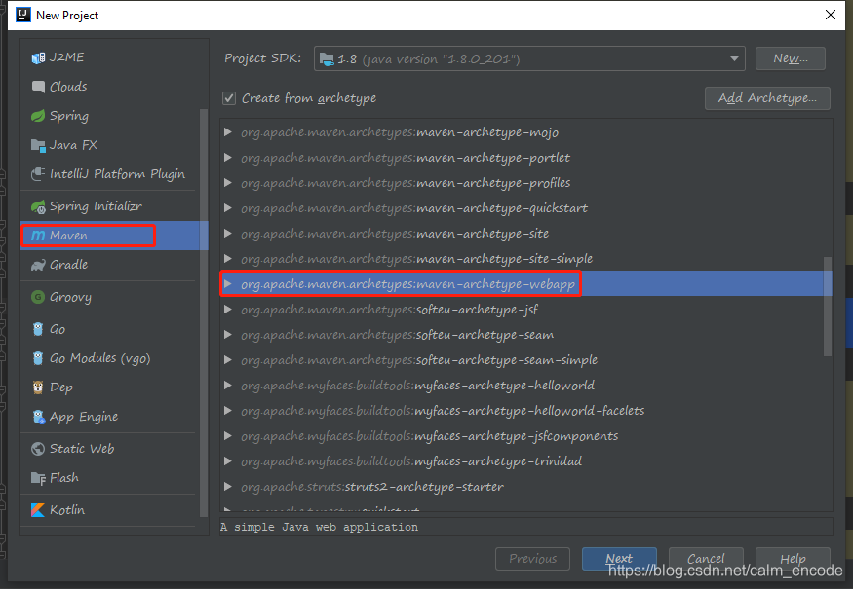853x589 pixels.
Task: Expand myfaces-archetype-jsfcomponents arrow
Action: coord(228,436)
